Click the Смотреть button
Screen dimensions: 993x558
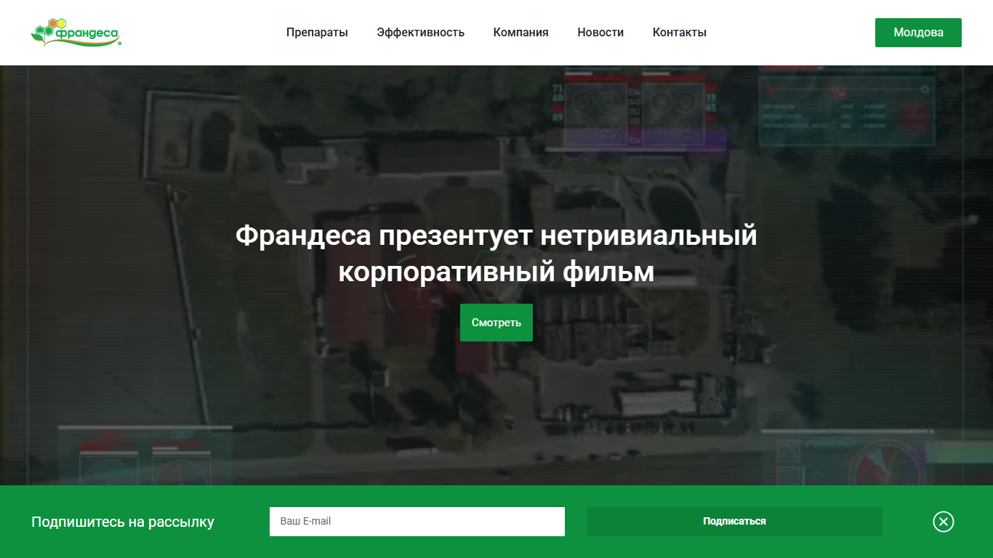point(496,323)
